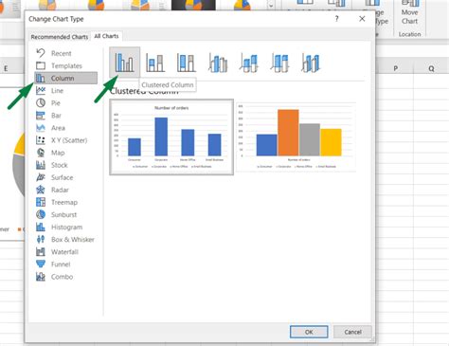
Task: Open the Recent chart category
Action: click(x=65, y=53)
